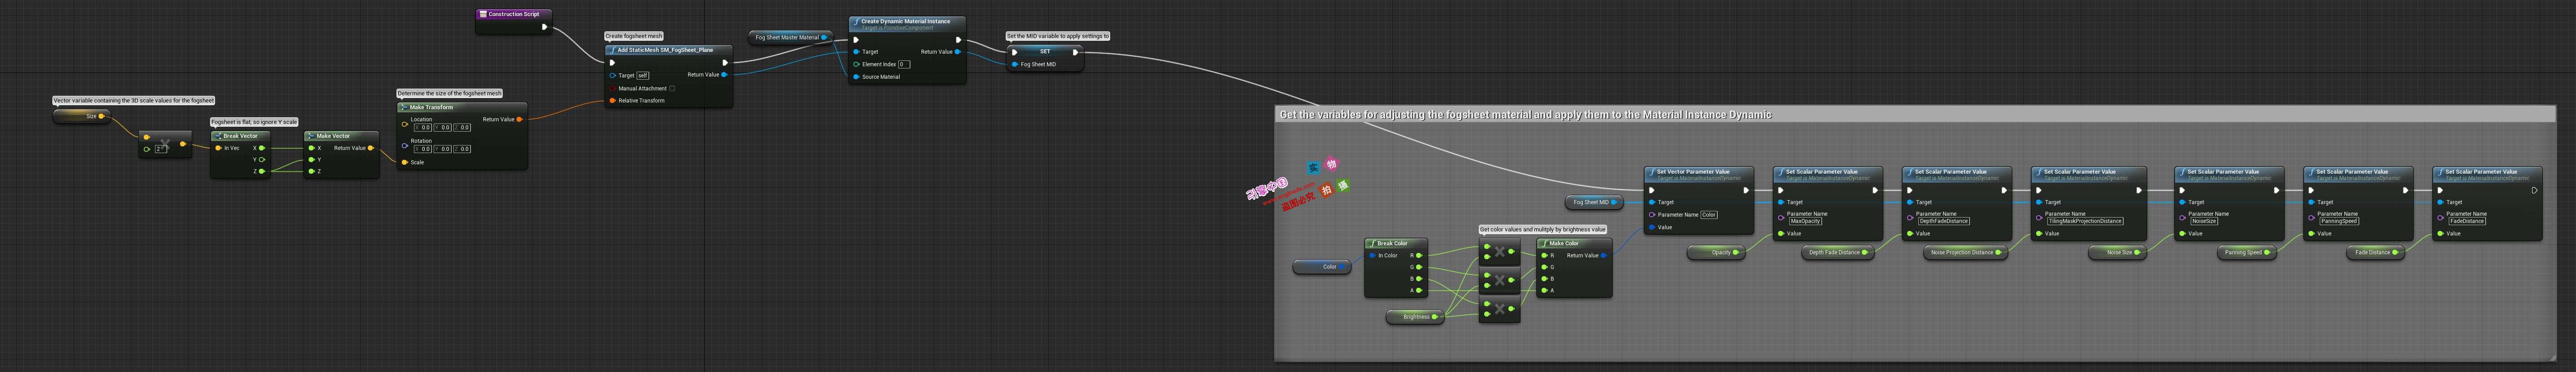Click Create Dynamic Material Instance function icon

856,21
